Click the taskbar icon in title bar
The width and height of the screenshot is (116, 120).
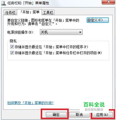point(3,3)
